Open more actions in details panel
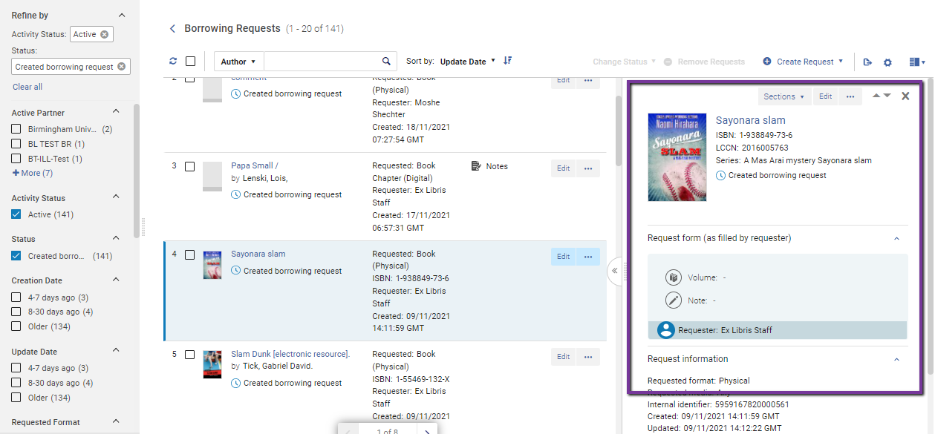This screenshot has height=434, width=935. coord(850,96)
